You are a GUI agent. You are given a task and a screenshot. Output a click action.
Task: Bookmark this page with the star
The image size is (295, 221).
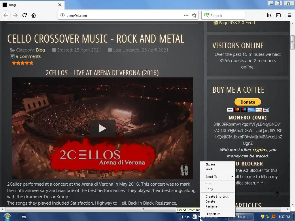click(x=194, y=16)
